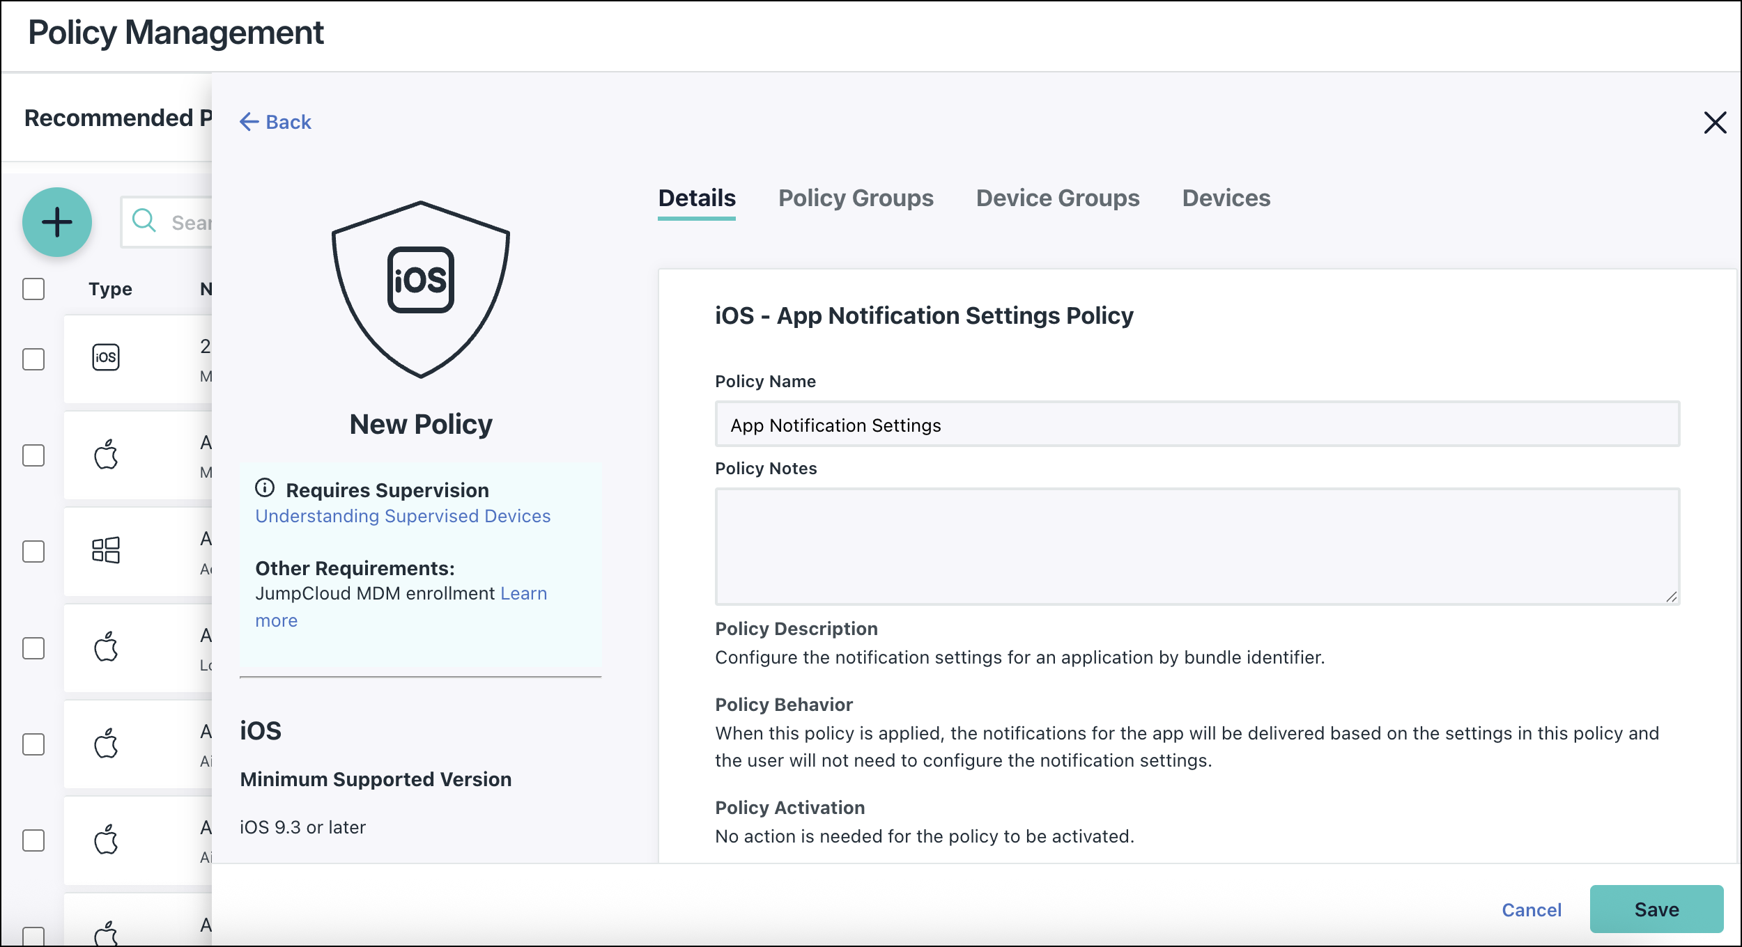Click the info icon beside Requires Supervision
Image resolution: width=1742 pixels, height=947 pixels.
point(265,489)
